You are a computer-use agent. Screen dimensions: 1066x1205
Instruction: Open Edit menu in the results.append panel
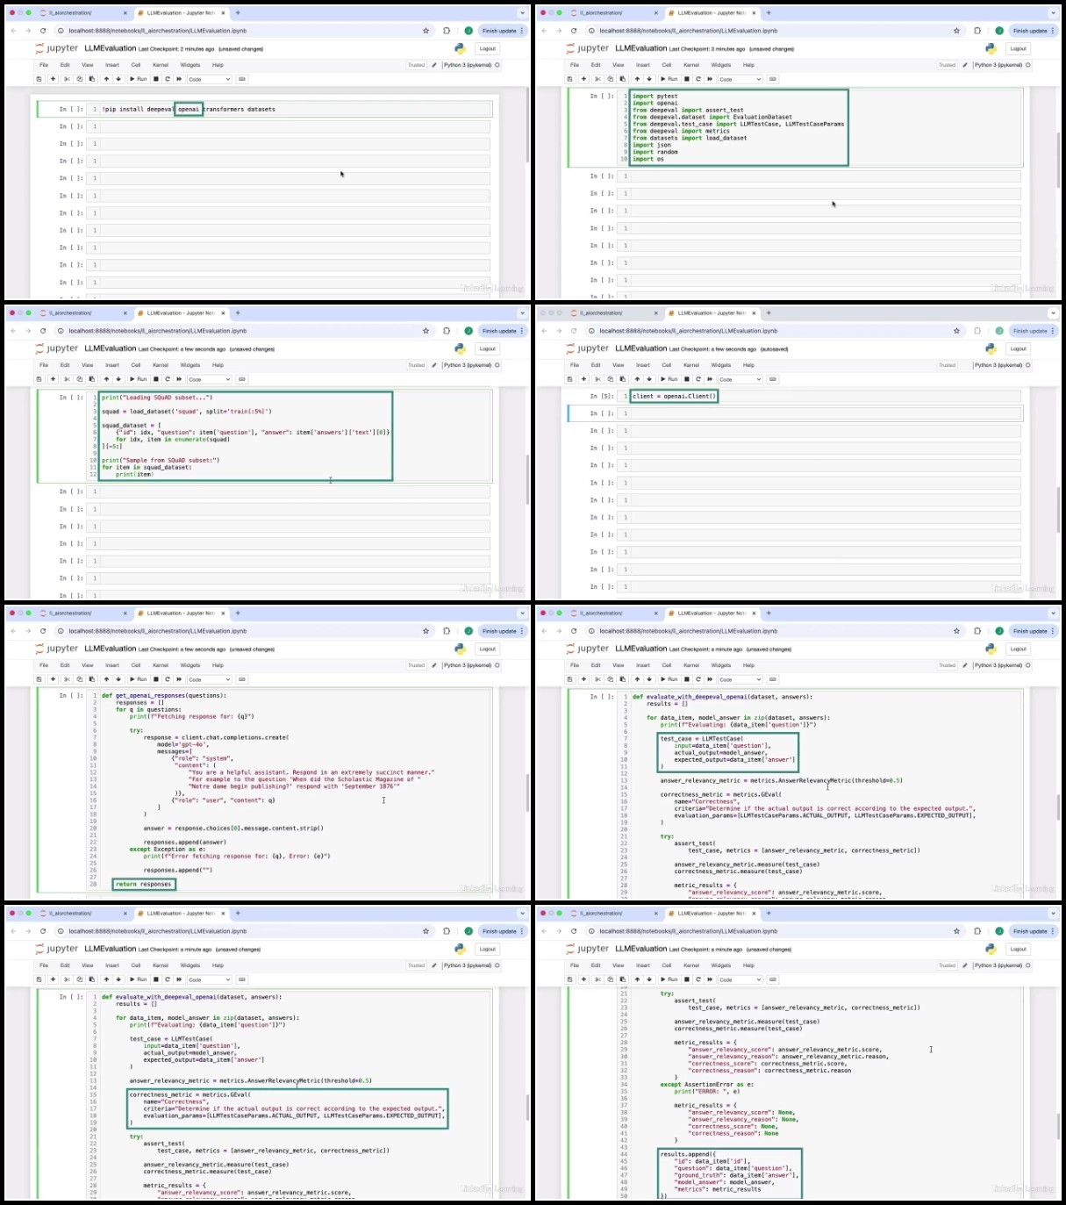point(596,965)
